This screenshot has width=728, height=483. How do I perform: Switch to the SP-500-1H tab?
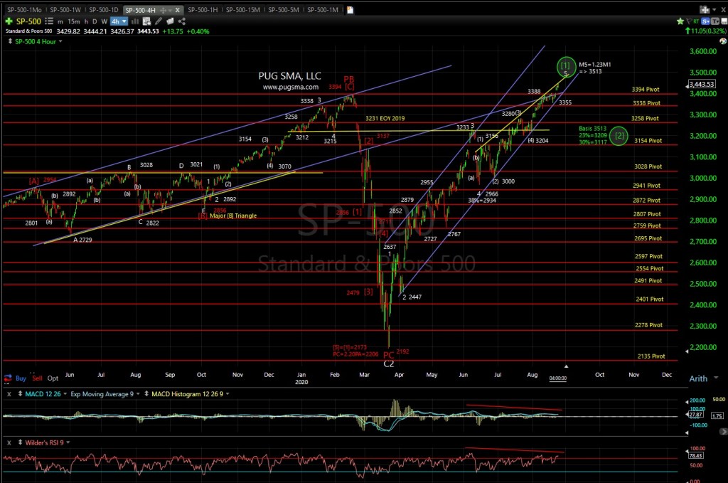pos(203,10)
